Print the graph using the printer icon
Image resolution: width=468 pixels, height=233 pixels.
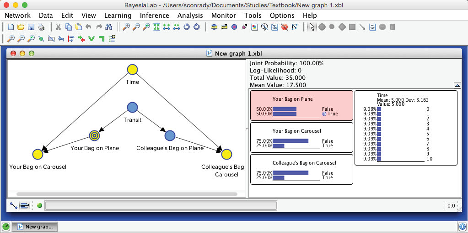(x=41, y=27)
